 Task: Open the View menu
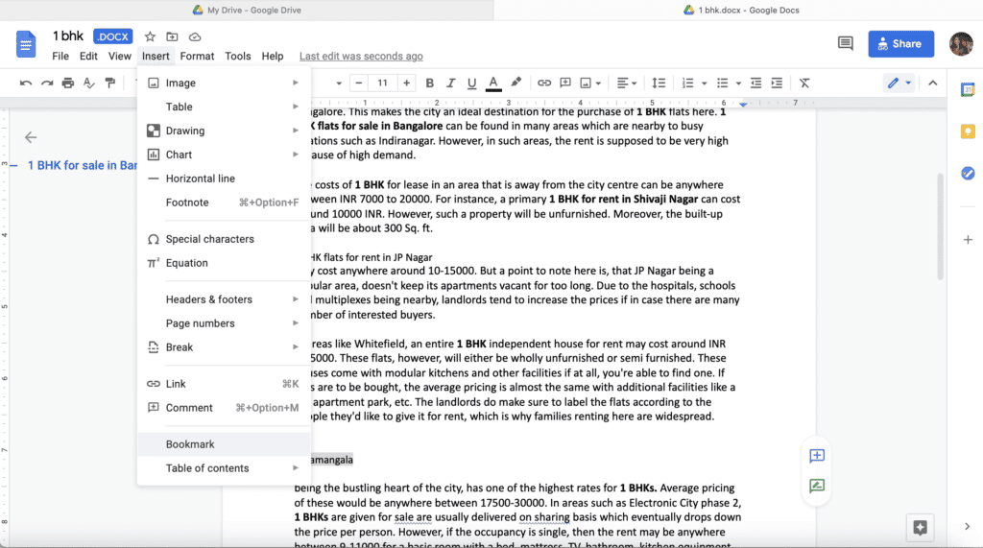point(119,57)
